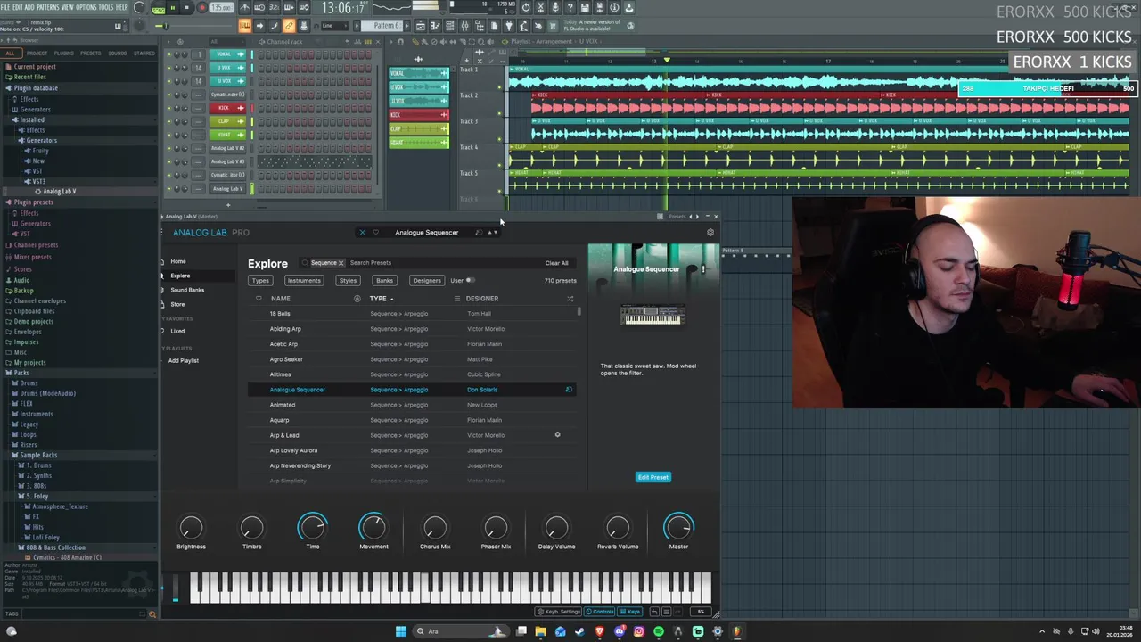The width and height of the screenshot is (1141, 642).
Task: Open the Types filter dropdown
Action: click(260, 280)
